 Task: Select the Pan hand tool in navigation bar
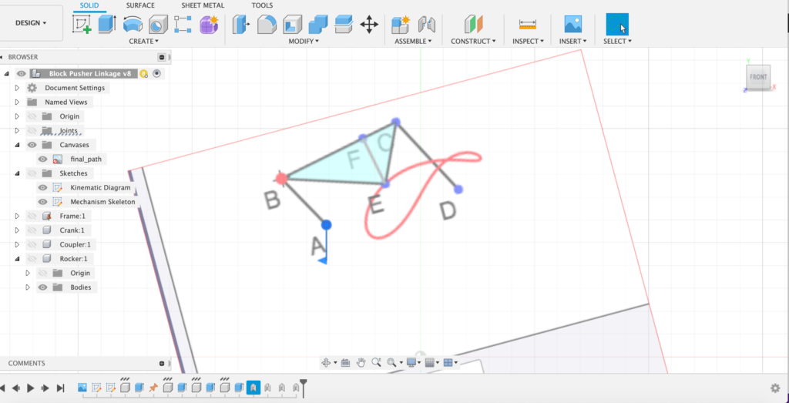pos(360,362)
